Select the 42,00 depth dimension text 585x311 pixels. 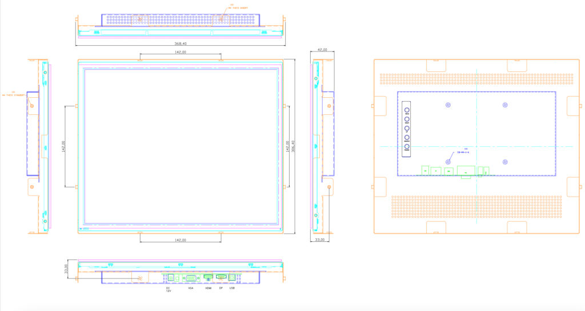pyautogui.click(x=322, y=50)
